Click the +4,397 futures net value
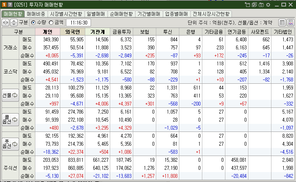Screen dimensions: 296x182 (125, 104)
